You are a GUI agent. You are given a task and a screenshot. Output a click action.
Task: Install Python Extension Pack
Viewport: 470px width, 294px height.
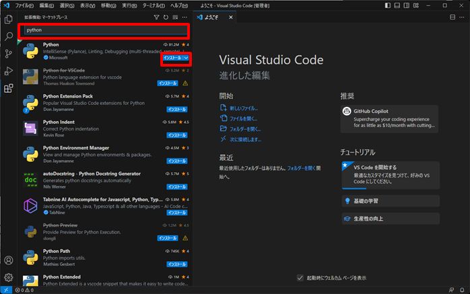[x=177, y=109]
